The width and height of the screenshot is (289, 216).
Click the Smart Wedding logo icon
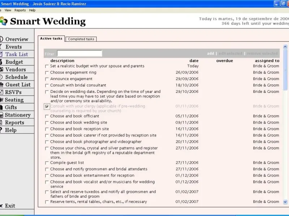(x=4, y=21)
